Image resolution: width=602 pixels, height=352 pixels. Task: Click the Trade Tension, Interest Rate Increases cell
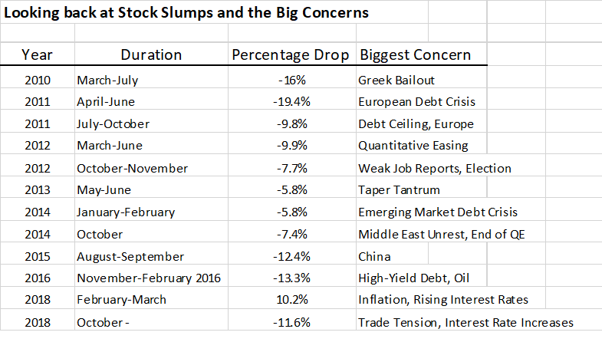coord(465,322)
